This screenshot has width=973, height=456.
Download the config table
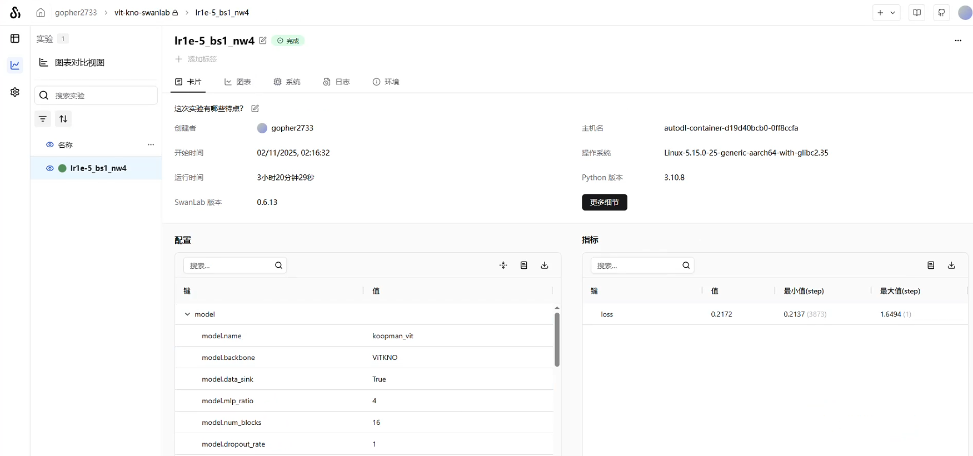point(545,265)
